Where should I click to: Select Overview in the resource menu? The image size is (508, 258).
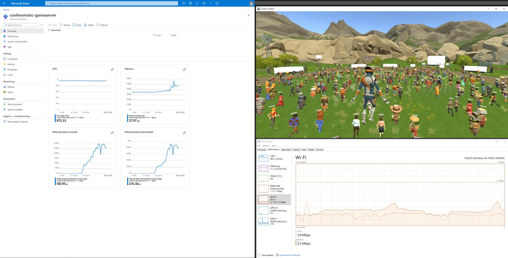pos(22,31)
